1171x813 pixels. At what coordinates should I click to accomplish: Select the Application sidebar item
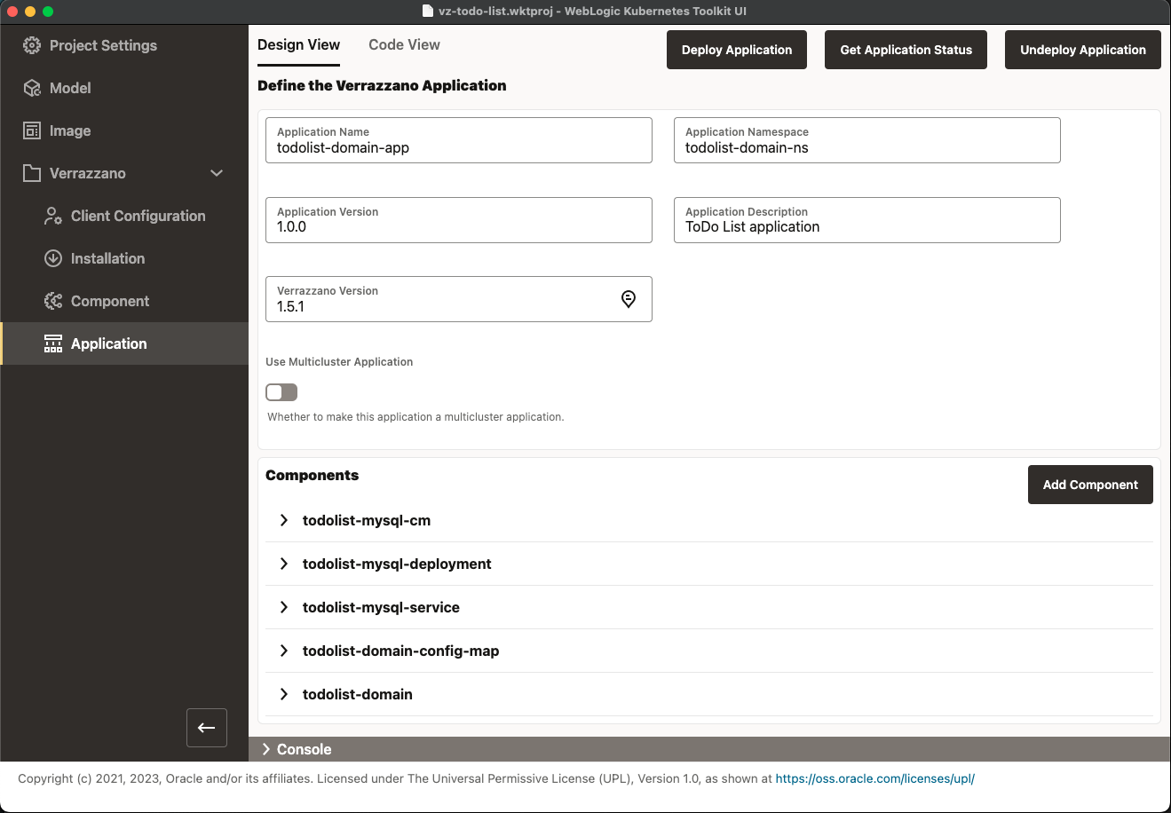click(x=124, y=343)
